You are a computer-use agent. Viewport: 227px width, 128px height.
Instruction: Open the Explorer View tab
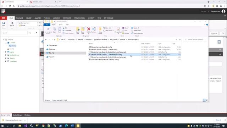[x=67, y=25]
